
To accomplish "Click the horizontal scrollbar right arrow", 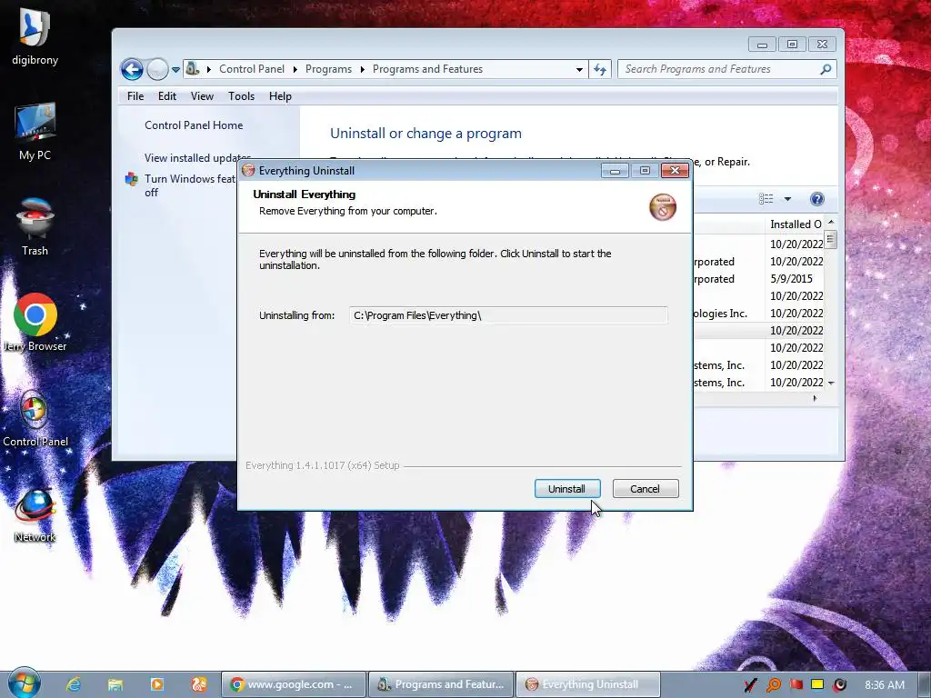I will point(815,398).
